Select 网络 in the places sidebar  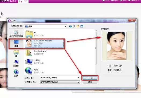16,73
